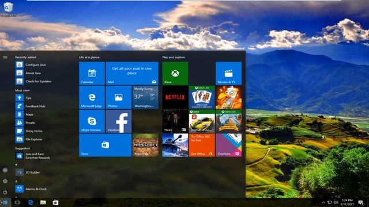The height and width of the screenshot is (207, 369).
Task: Open the OneNote tile
Action: pos(228,145)
